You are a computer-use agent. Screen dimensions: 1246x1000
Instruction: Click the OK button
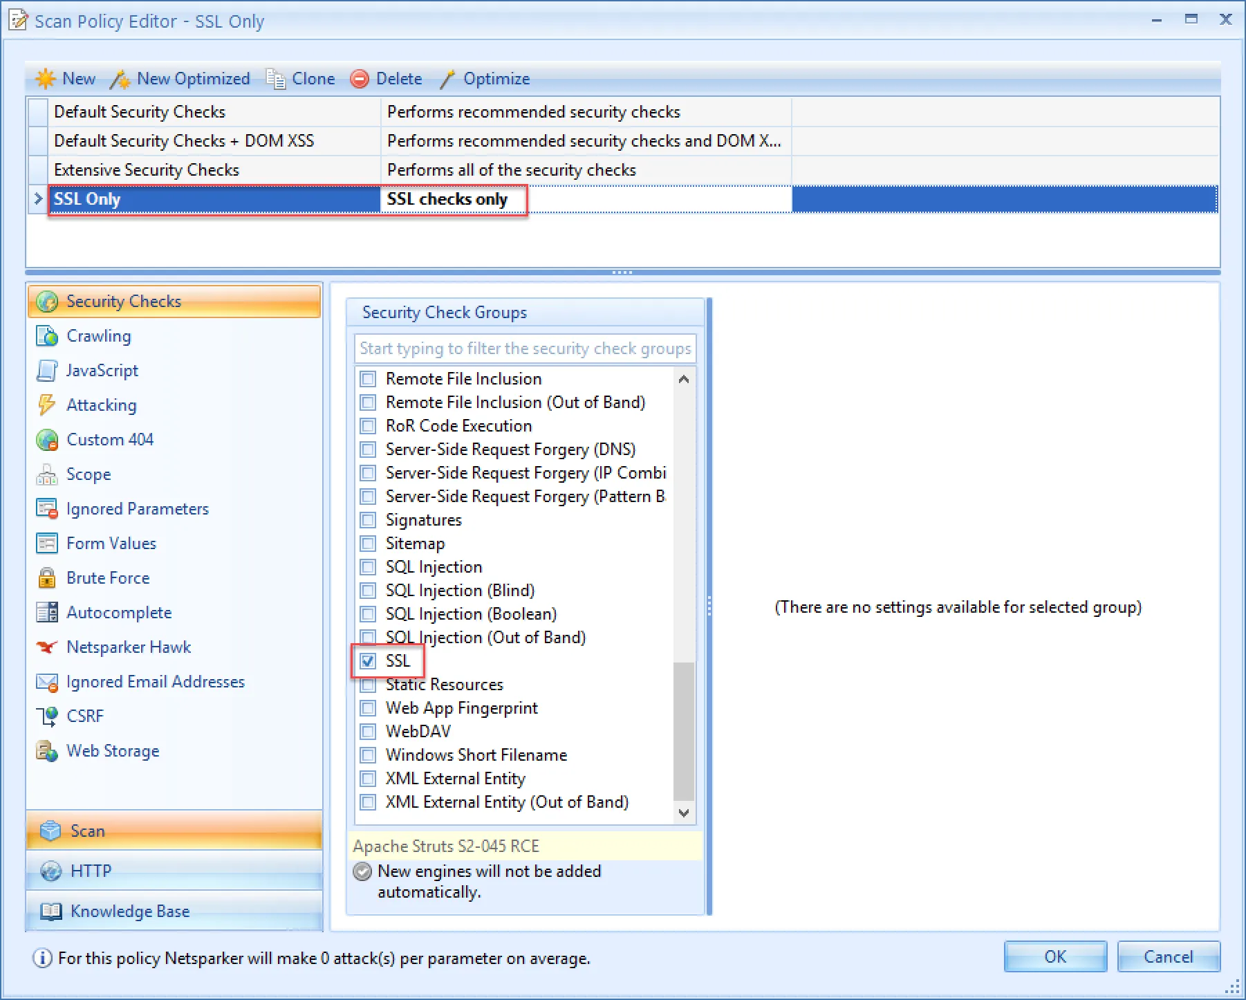pos(1054,957)
